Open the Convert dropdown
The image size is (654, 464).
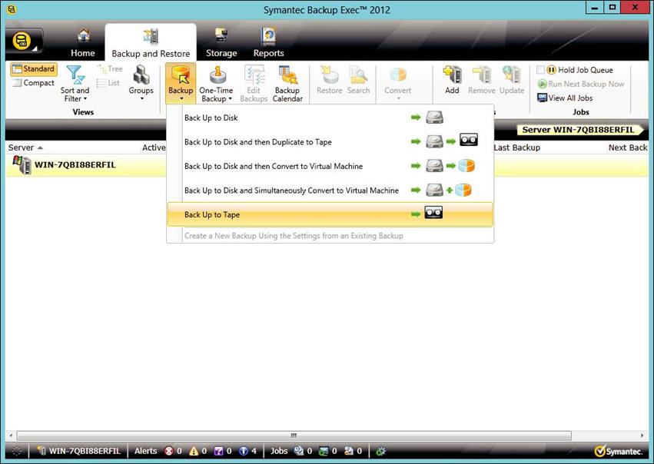coord(397,83)
